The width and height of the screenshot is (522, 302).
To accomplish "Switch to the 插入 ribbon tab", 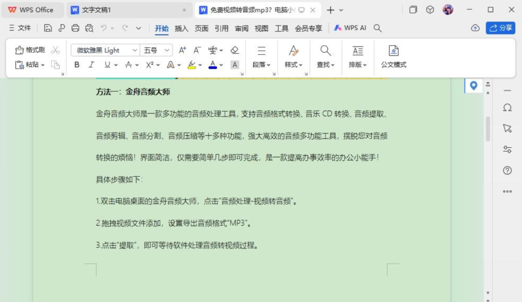I will (181, 28).
